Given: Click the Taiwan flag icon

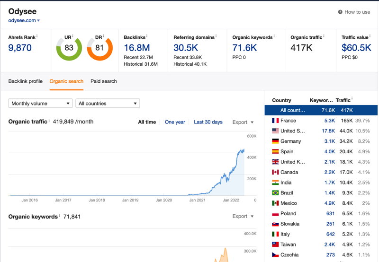Looking at the screenshot, I should (x=275, y=245).
